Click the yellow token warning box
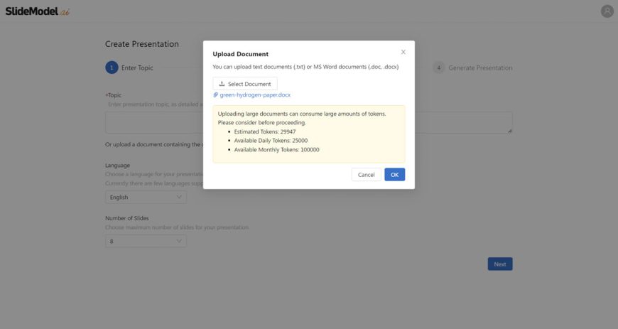The image size is (618, 329). click(308, 134)
